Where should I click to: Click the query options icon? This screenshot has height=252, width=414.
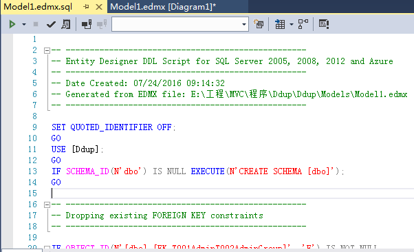coord(259,24)
